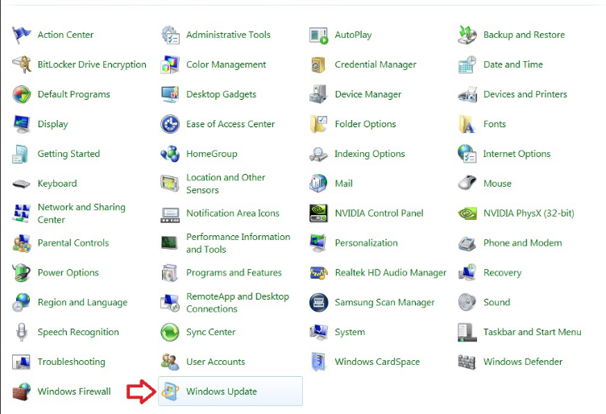This screenshot has width=606, height=414.
Task: Click the Desktop Gadgets icon
Action: (170, 94)
